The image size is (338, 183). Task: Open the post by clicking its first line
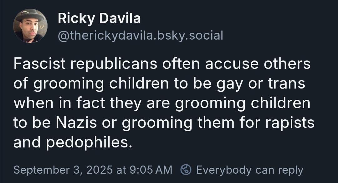click(x=162, y=64)
